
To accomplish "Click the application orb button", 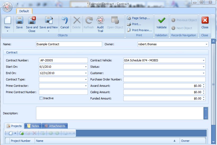I will point(7,7).
